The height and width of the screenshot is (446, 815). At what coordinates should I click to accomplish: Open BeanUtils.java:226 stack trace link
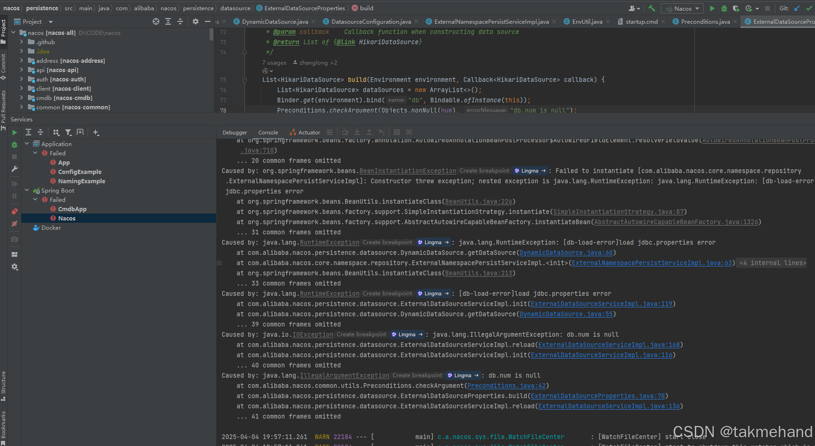479,202
